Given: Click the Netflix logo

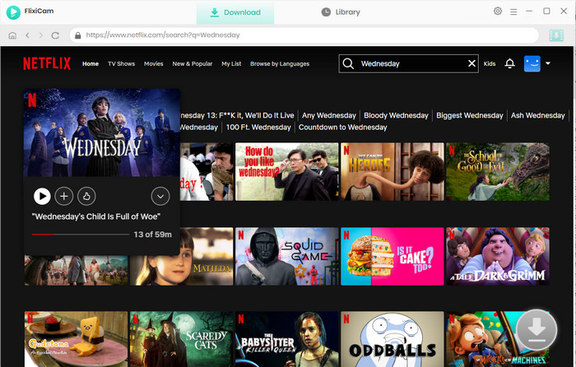Looking at the screenshot, I should 47,63.
